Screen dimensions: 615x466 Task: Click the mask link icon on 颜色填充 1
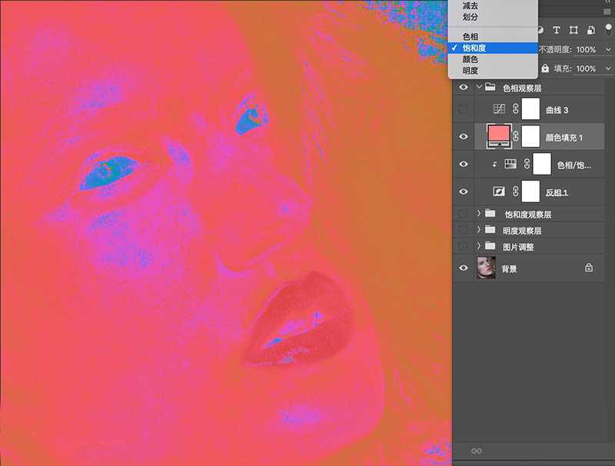pyautogui.click(x=516, y=138)
